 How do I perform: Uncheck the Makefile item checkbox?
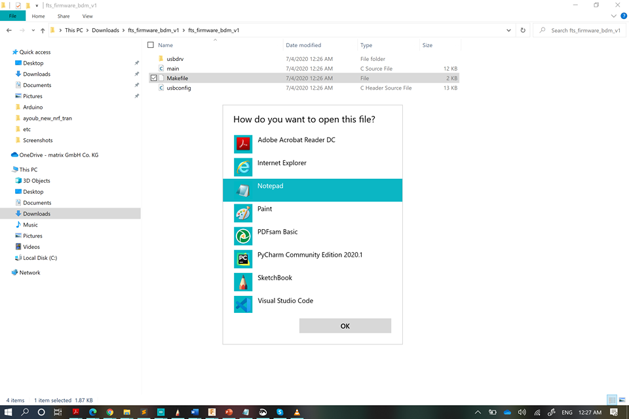[153, 78]
